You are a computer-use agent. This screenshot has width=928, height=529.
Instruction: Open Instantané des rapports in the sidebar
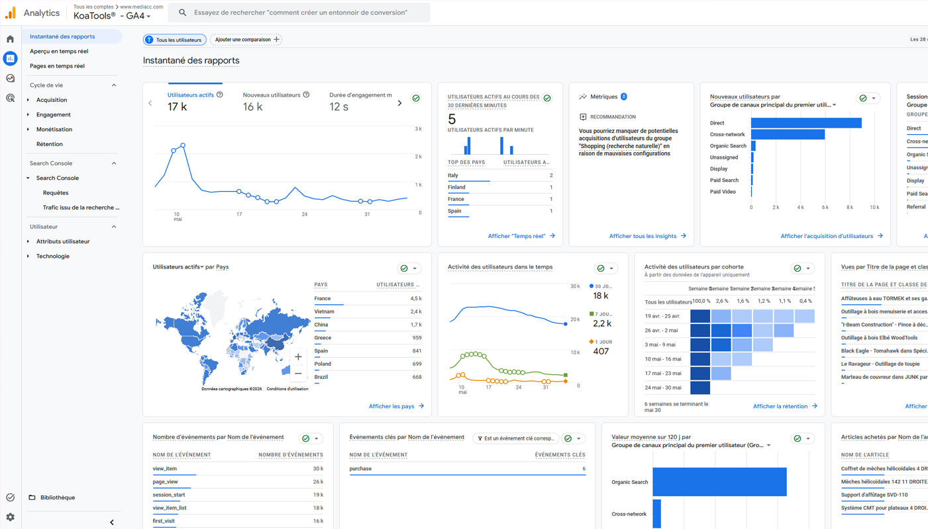click(x=72, y=36)
